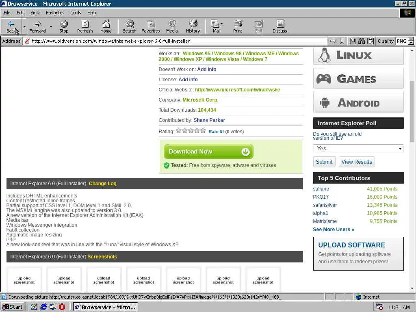Open the Upload Software banner
416x312 pixels.
pos(358,253)
